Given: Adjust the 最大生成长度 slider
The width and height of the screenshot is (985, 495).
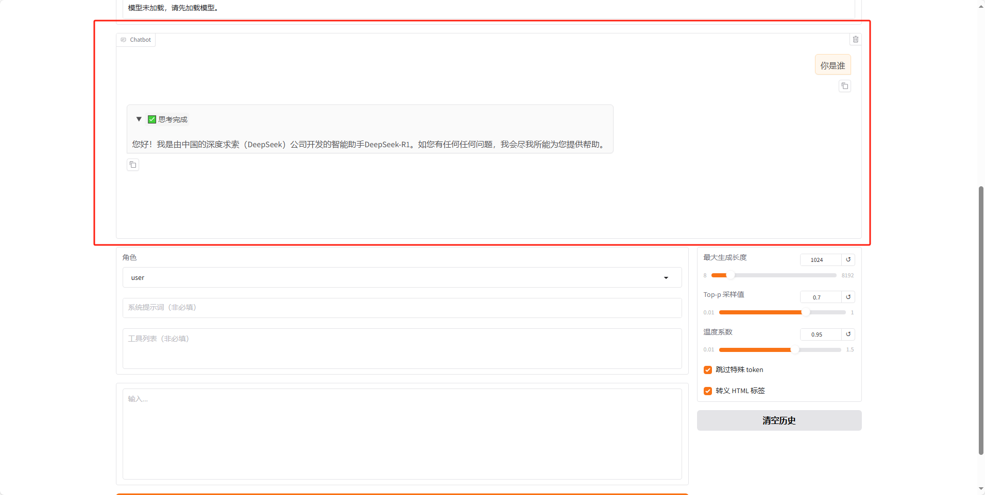Looking at the screenshot, I should (774, 275).
